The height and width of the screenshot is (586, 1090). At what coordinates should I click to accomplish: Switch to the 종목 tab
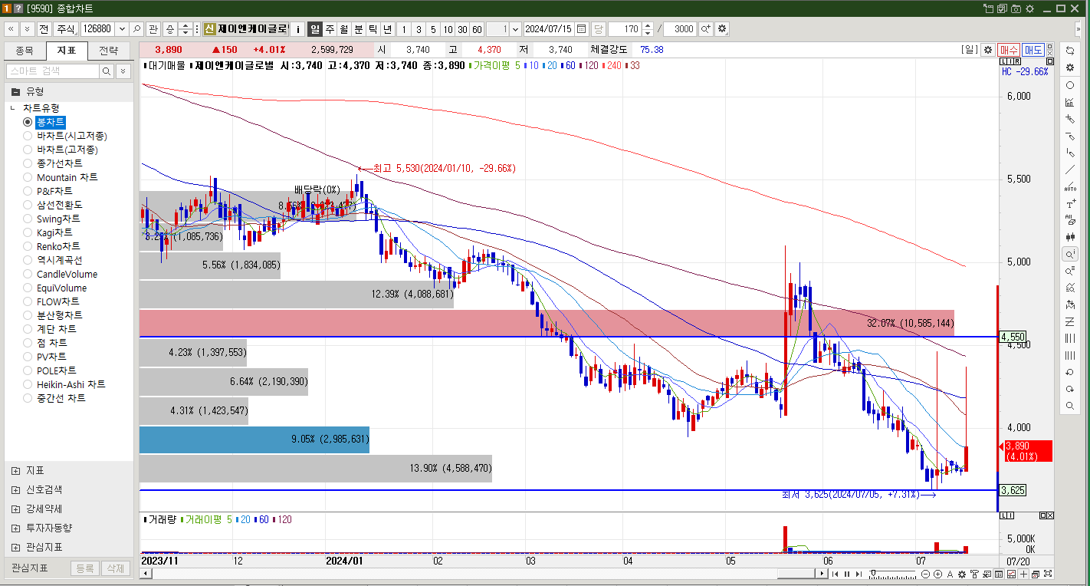click(25, 51)
